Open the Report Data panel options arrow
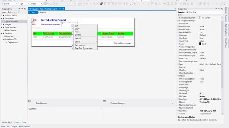 tap(19, 9)
